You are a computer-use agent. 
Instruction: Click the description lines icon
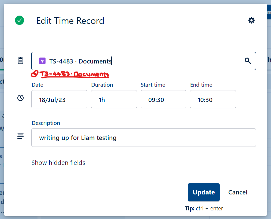[21, 136]
